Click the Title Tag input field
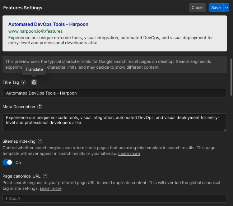 (115, 93)
